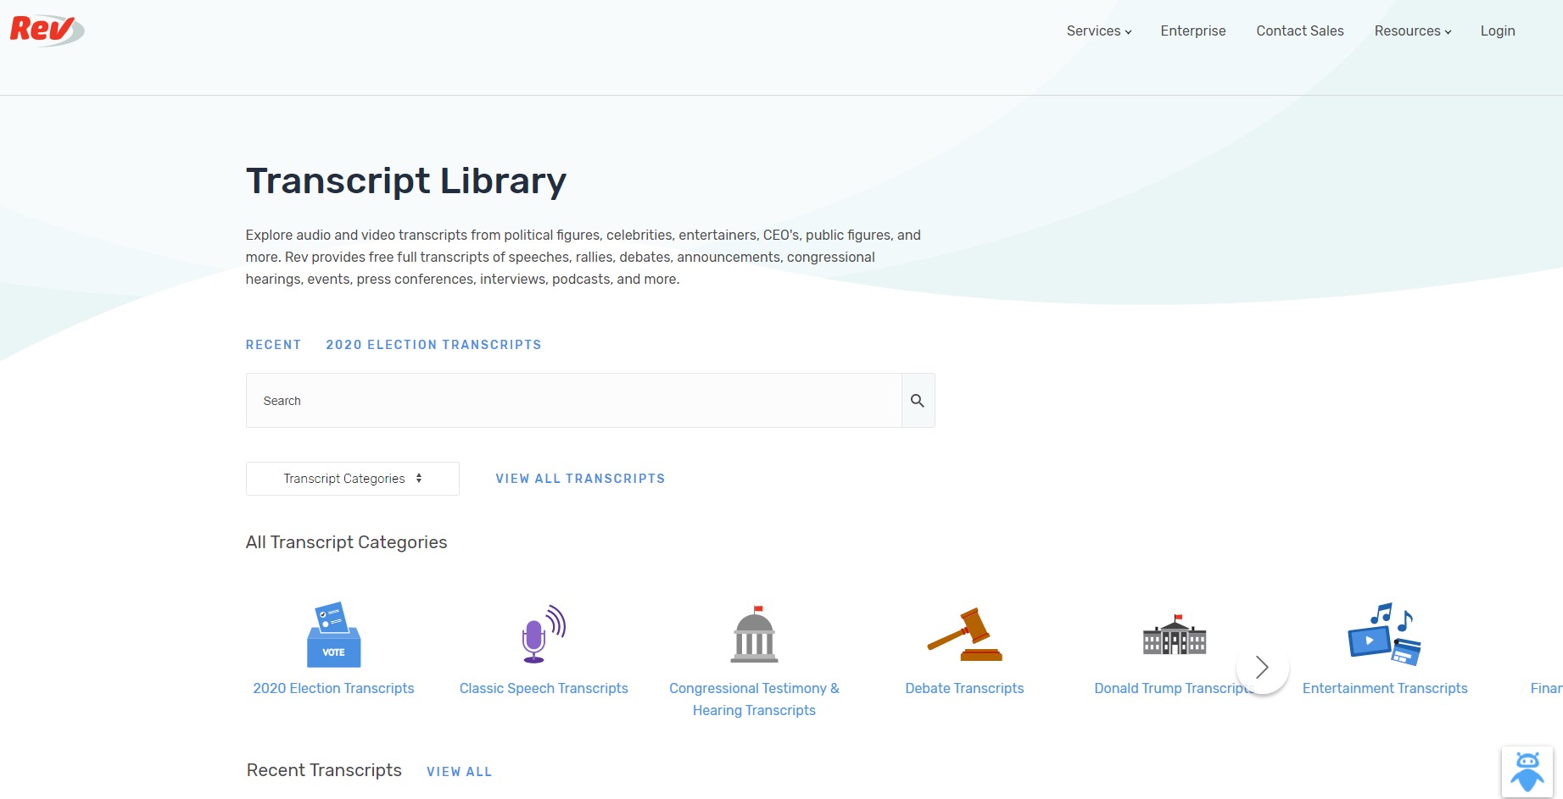Viewport: 1563px width, 799px height.
Task: Click the Contact Sales menu item
Action: 1299,31
